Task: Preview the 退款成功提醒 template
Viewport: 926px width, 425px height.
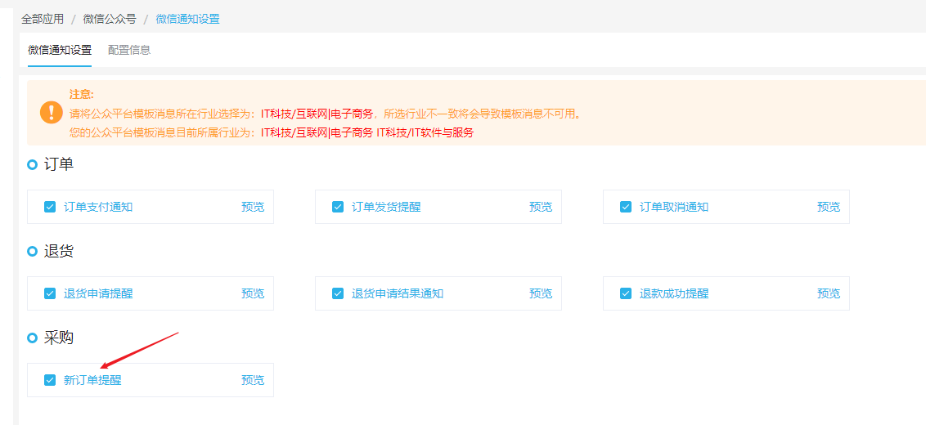Action: click(x=829, y=293)
